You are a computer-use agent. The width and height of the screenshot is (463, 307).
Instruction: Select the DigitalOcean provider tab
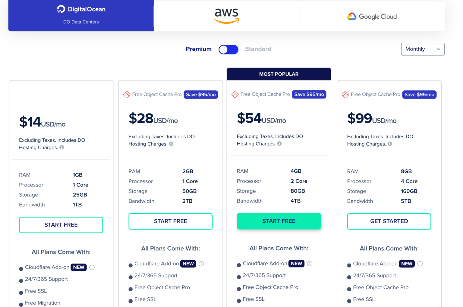tap(81, 15)
